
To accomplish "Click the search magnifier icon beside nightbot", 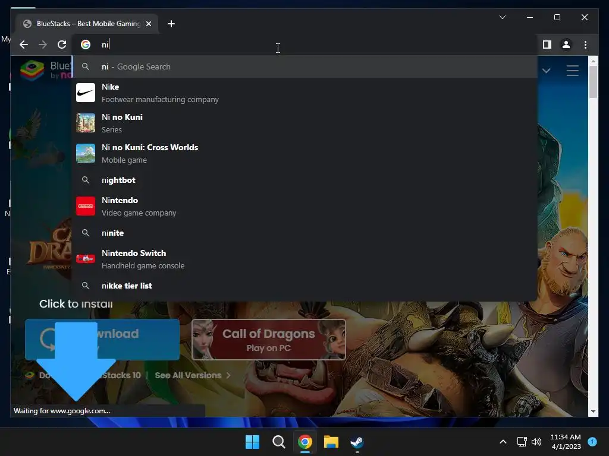I will [86, 180].
